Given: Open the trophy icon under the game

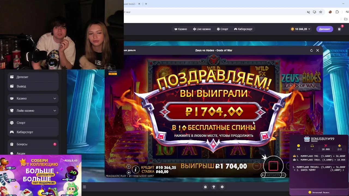Looking at the screenshot, I should pos(214,187).
